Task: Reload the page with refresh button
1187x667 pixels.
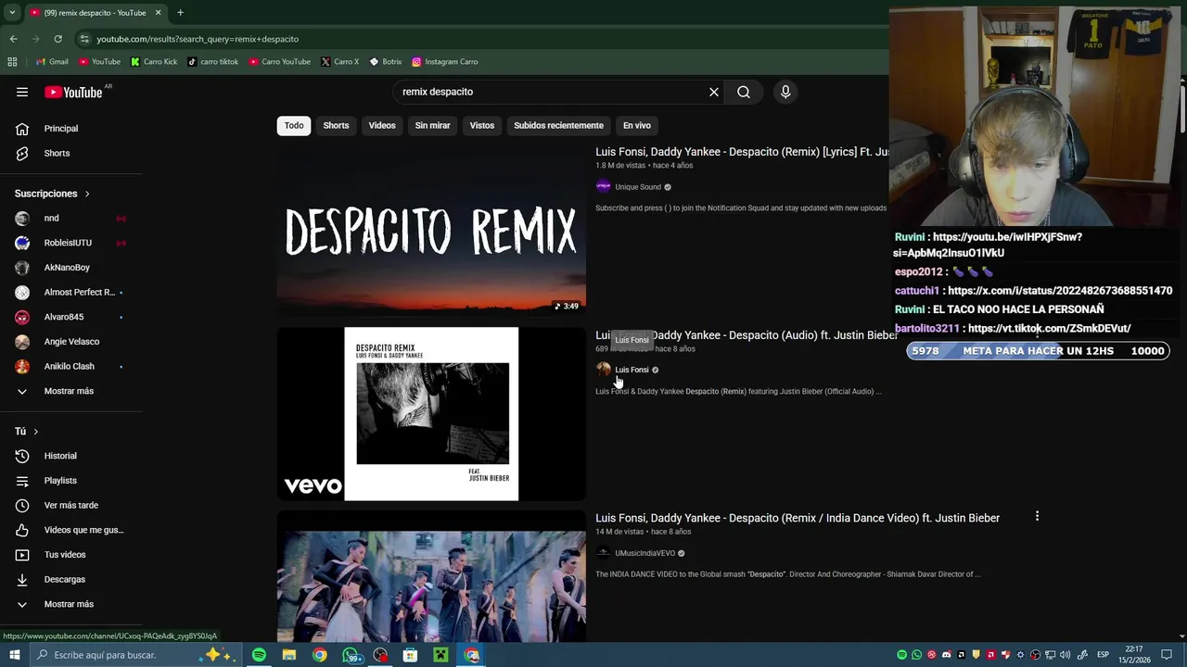Action: 57,39
